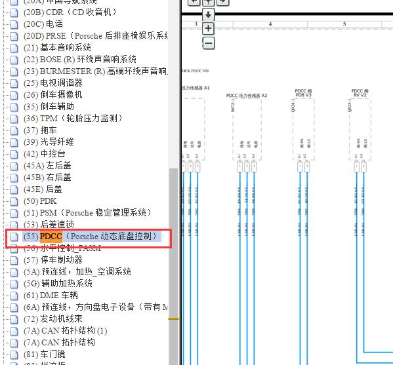393x365 pixels.
Task: Click the zoom in plus button
Action: pos(208,28)
